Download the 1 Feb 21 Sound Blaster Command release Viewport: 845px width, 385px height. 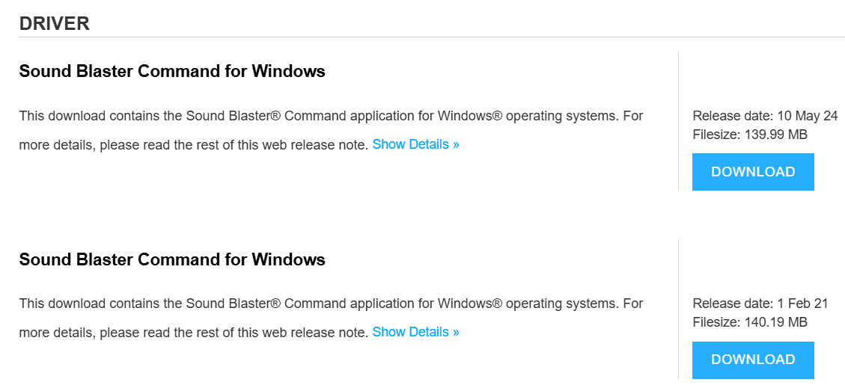(x=753, y=360)
